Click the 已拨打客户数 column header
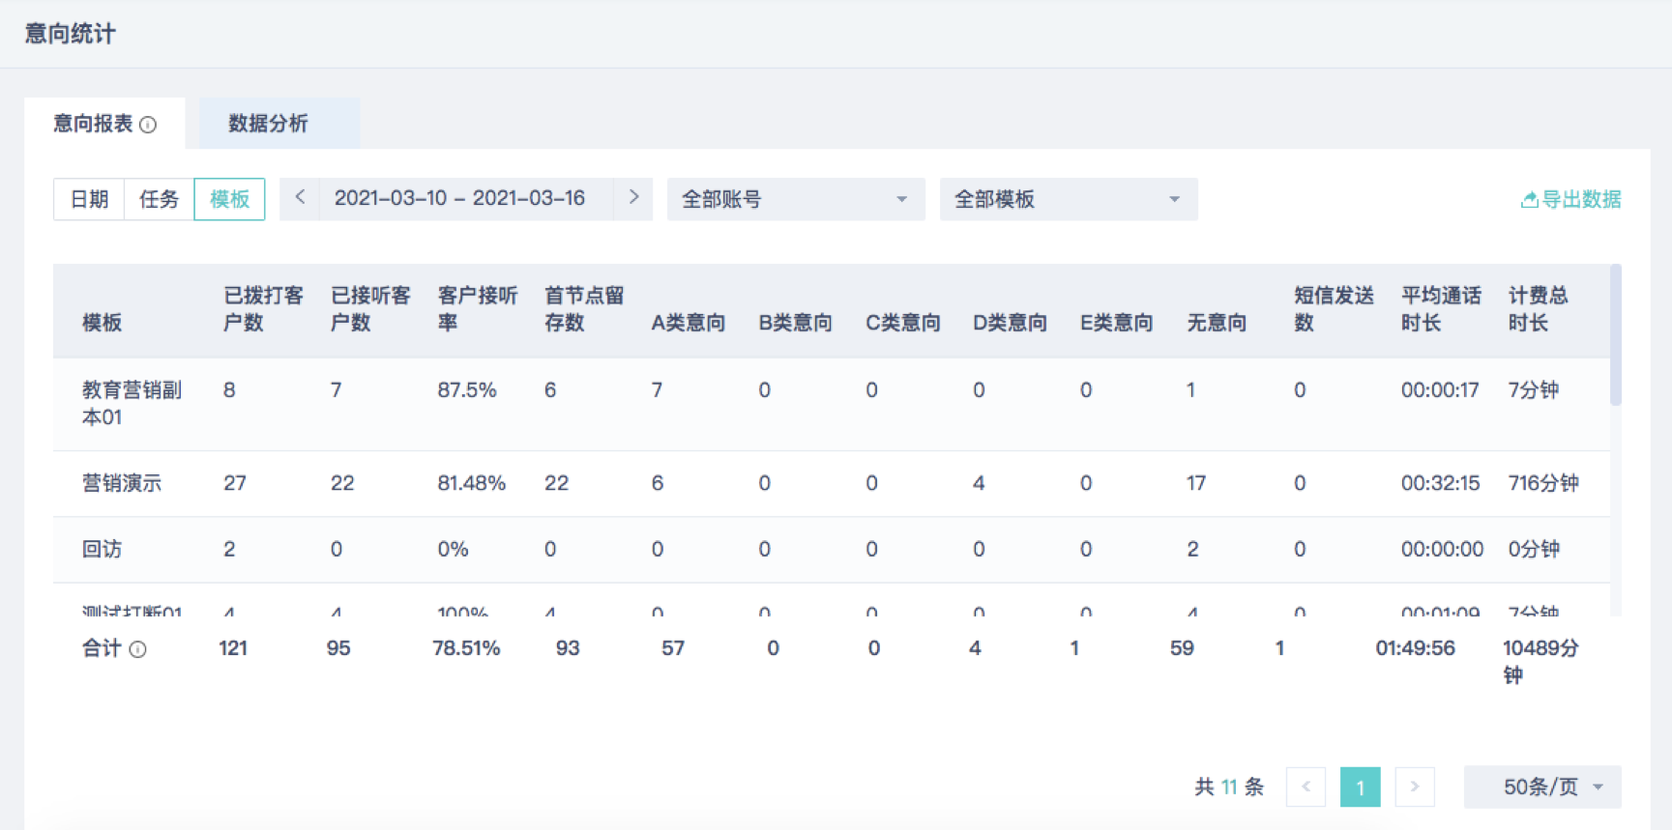The height and width of the screenshot is (830, 1672). coord(263,309)
